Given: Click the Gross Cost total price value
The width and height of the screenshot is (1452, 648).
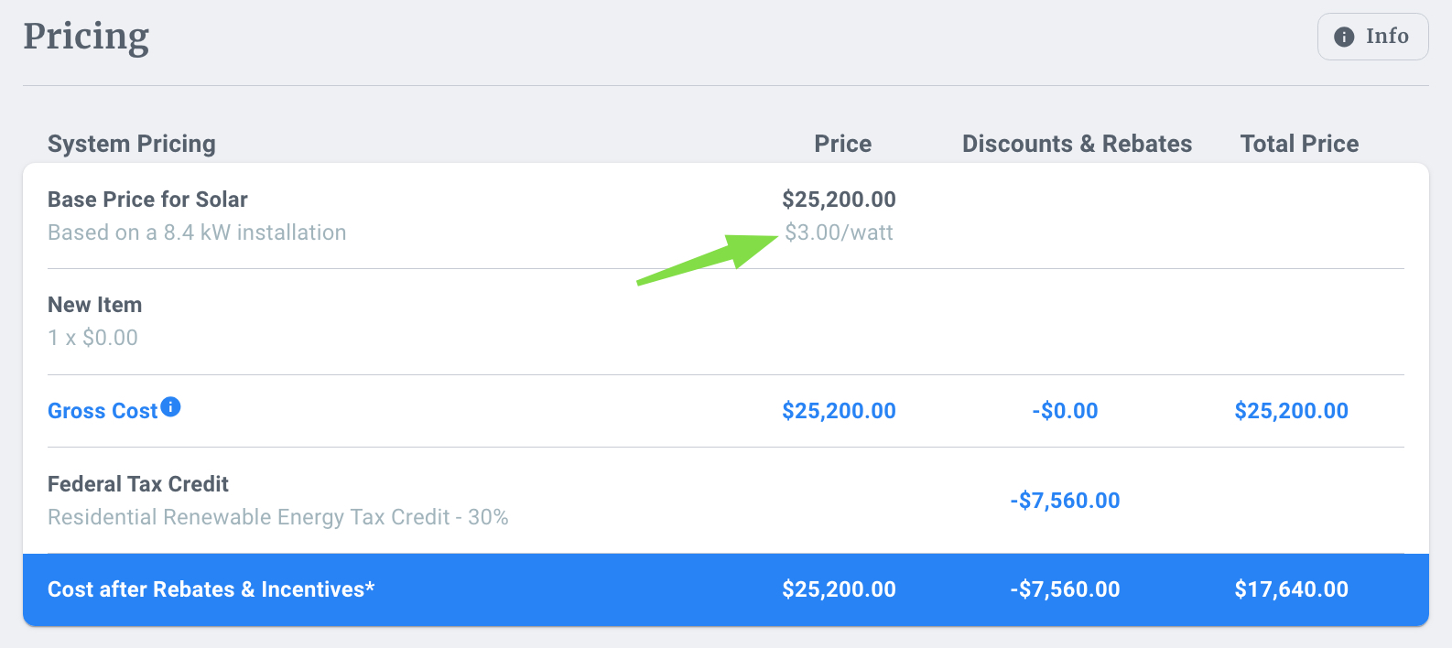Looking at the screenshot, I should click(1291, 411).
